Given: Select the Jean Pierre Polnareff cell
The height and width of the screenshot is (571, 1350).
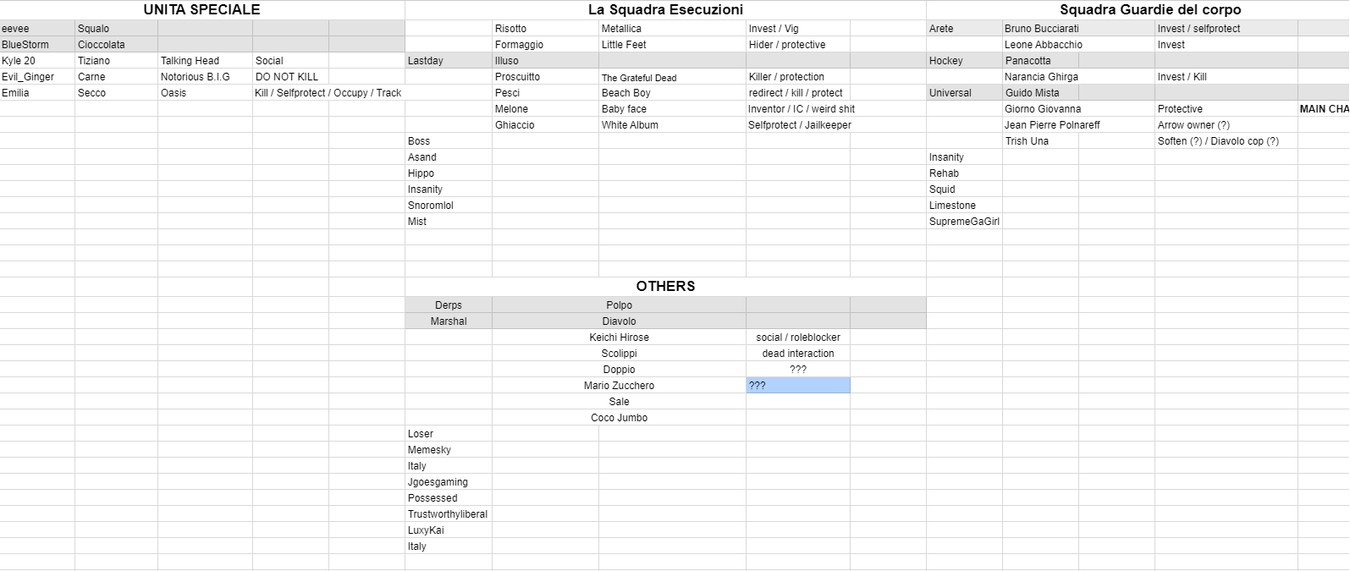Looking at the screenshot, I should click(1052, 125).
